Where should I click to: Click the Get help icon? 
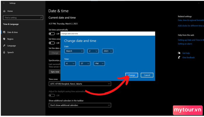pyautogui.click(x=179, y=53)
